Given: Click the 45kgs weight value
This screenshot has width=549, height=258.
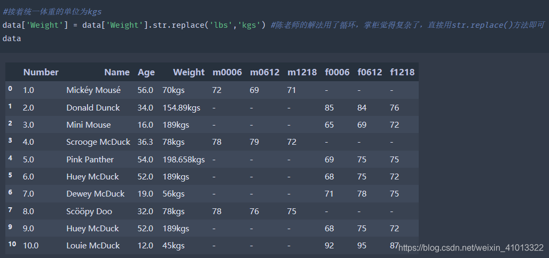Looking at the screenshot, I should pyautogui.click(x=174, y=246).
